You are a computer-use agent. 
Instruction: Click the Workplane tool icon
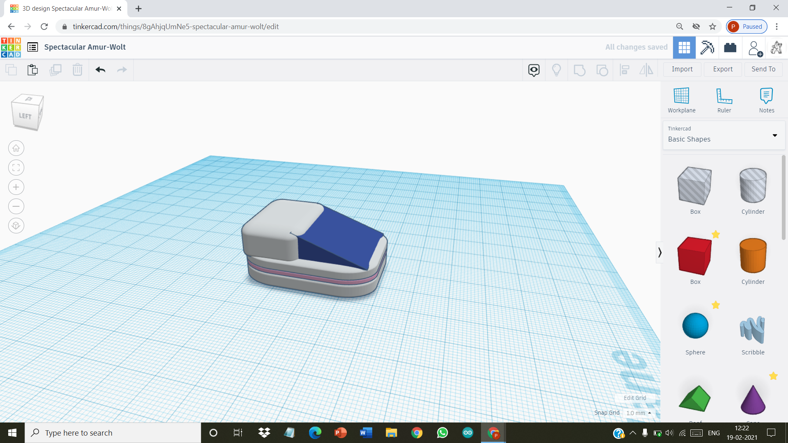tap(681, 96)
